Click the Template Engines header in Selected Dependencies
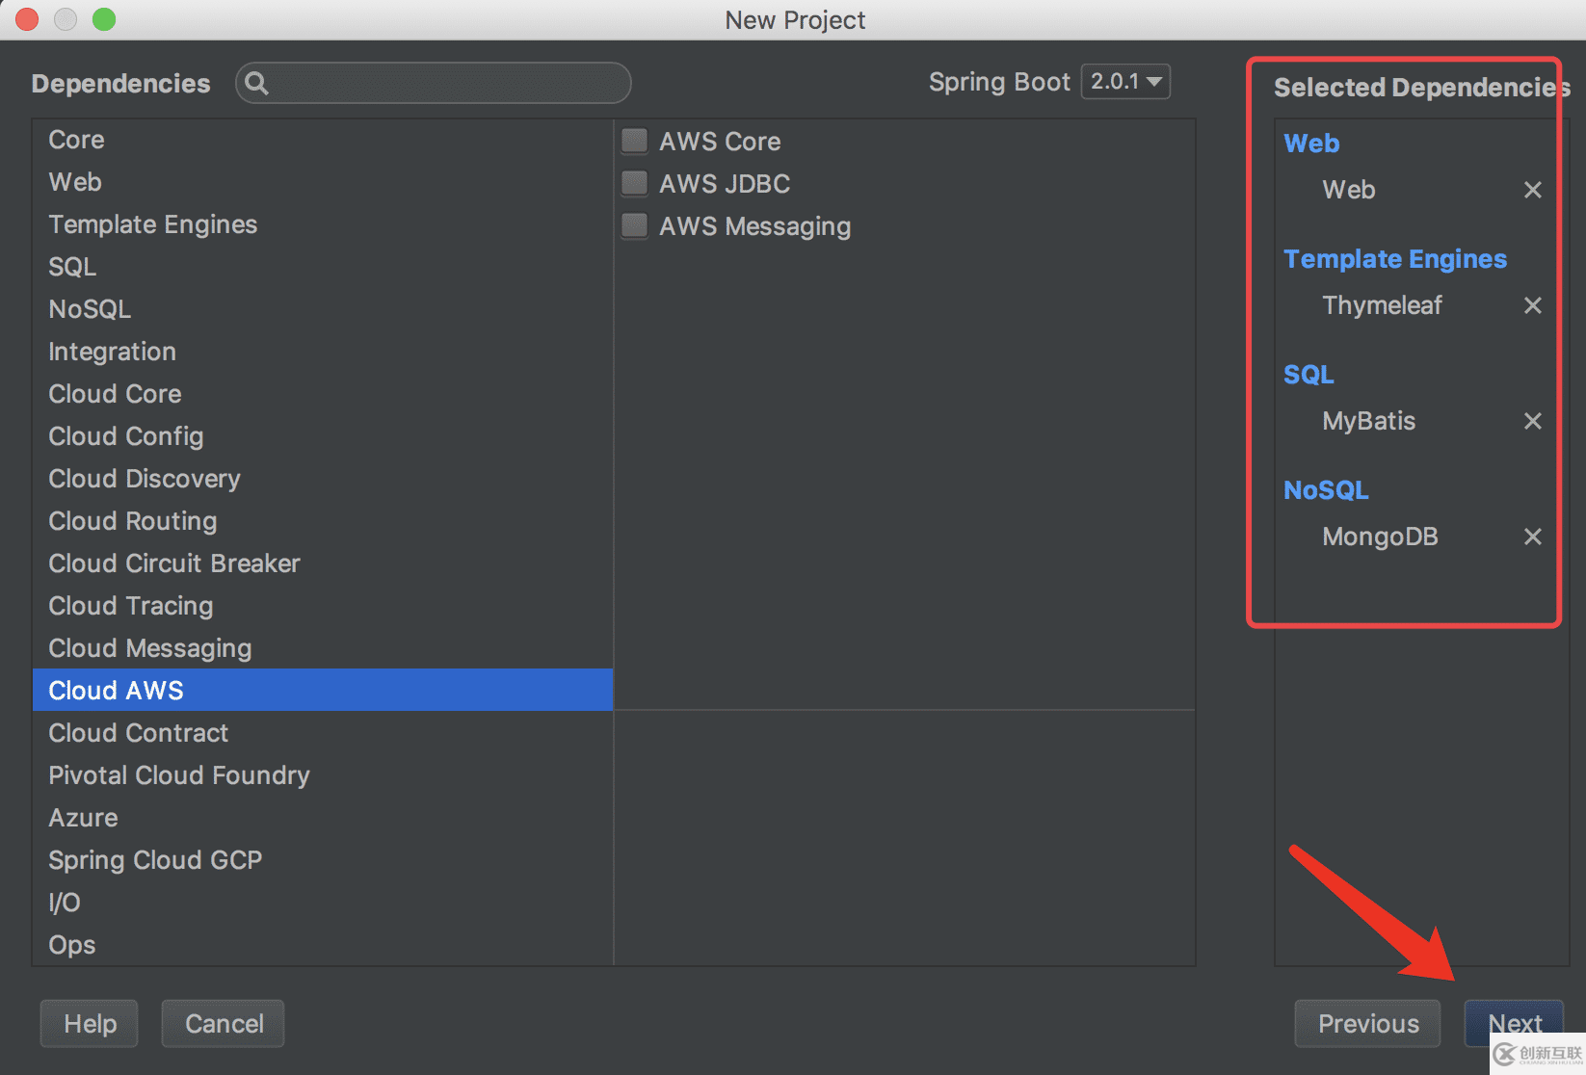The width and height of the screenshot is (1586, 1075). 1395,259
